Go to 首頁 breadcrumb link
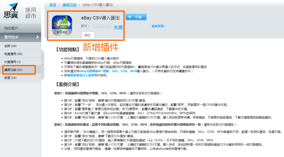This screenshot has width=284, height=157. (x=53, y=5)
